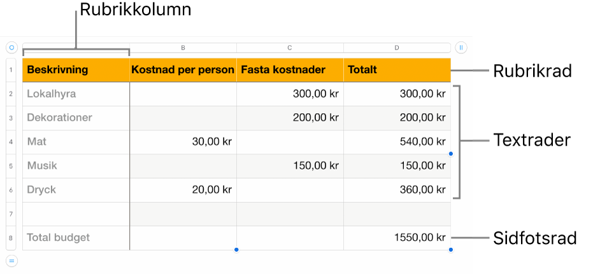Viewport: 593px width, 274px height.
Task: Select the Total budget footer cell
Action: point(76,238)
